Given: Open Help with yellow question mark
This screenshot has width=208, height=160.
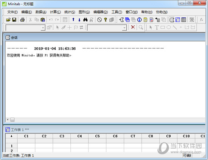Looking at the screenshot, I should (106, 20).
